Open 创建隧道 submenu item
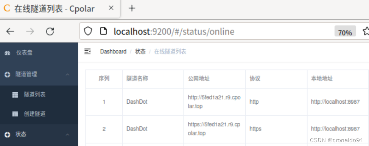This screenshot has height=146, width=369. pos(39,114)
